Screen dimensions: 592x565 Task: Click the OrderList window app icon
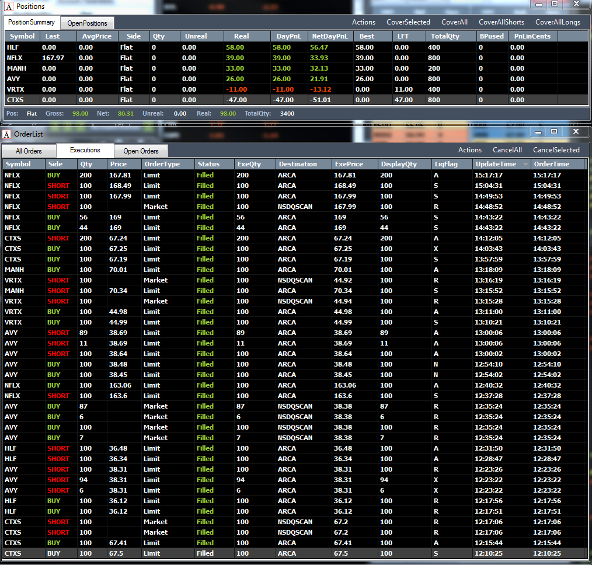coord(7,135)
